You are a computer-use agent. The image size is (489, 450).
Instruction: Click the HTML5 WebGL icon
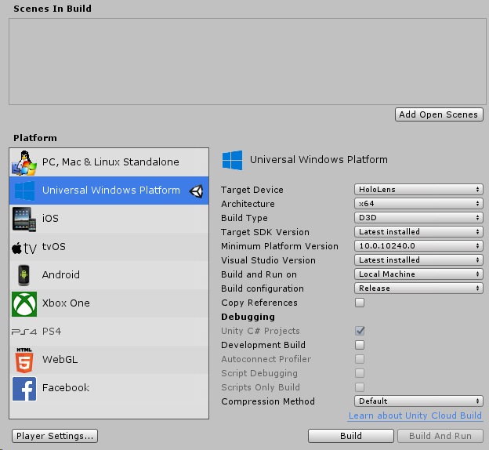point(24,361)
